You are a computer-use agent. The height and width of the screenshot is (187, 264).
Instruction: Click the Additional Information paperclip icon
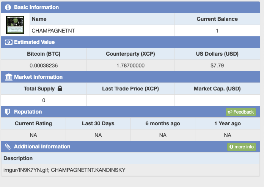pos(8,146)
